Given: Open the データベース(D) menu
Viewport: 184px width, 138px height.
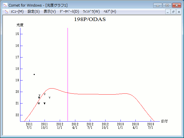Looking at the screenshot, I should 69,11.
